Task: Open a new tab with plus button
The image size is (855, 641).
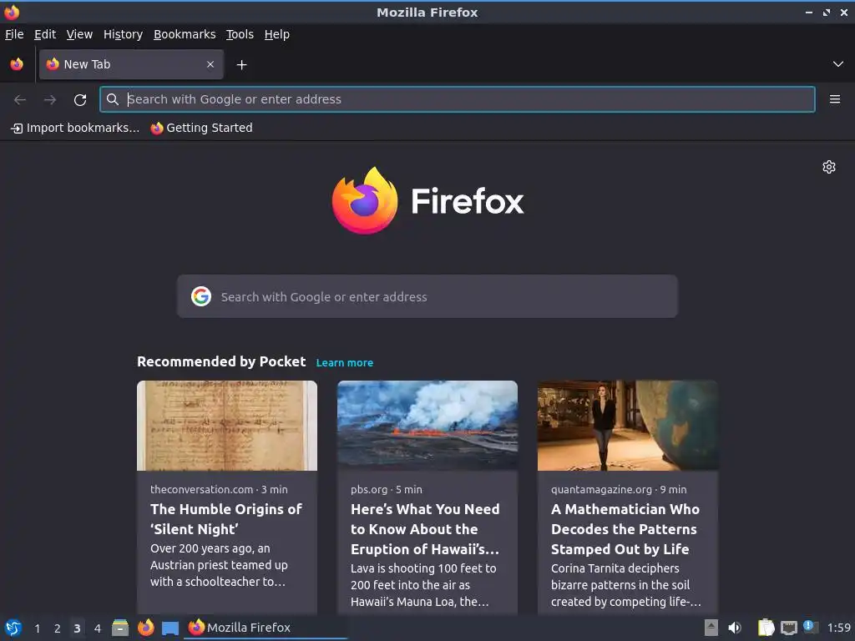Action: 241,65
